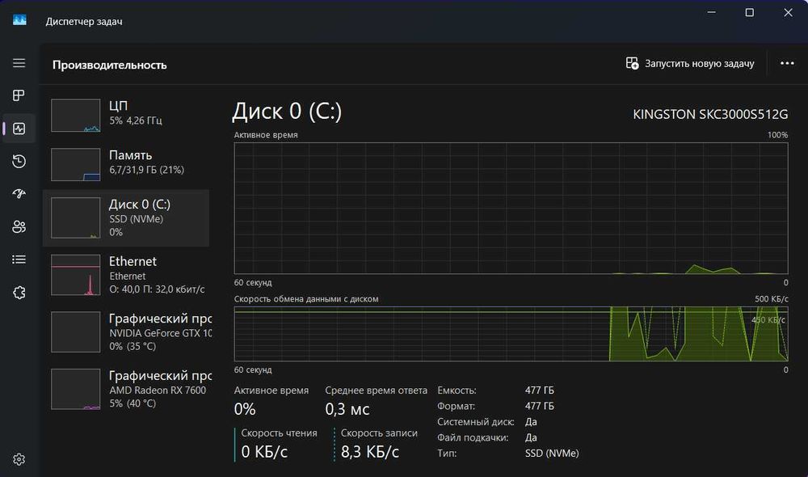Click the "Да" value for Системный диск
Screen dimensions: 808x477
531,422
